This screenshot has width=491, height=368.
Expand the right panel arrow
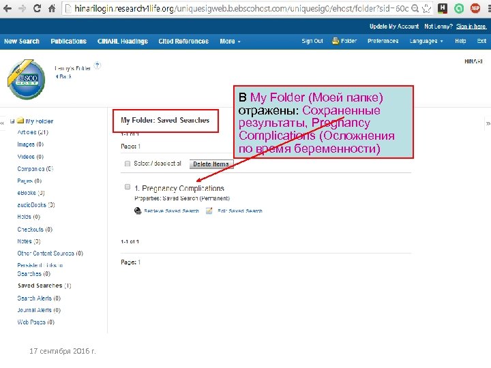pos(488,123)
